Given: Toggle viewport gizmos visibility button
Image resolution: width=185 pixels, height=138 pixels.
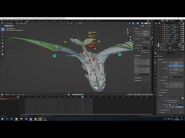Looking at the screenshot, I should (x=133, y=23).
